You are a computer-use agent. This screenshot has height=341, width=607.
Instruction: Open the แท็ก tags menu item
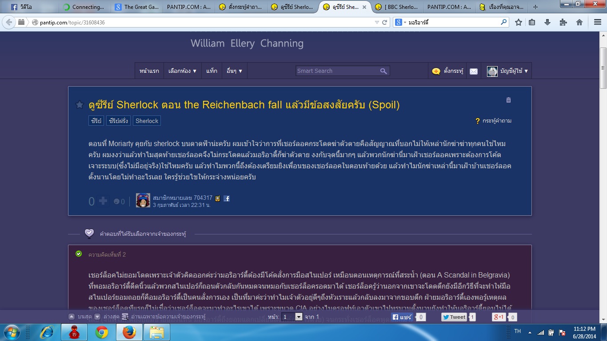(212, 71)
